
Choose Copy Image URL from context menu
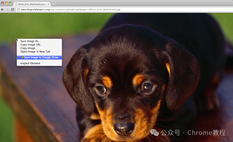39,45
